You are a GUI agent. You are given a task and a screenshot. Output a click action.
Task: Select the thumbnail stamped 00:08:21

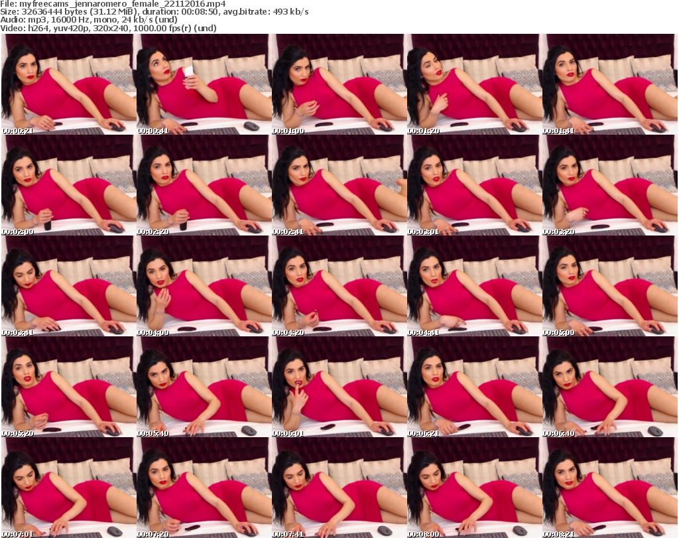click(x=609, y=488)
